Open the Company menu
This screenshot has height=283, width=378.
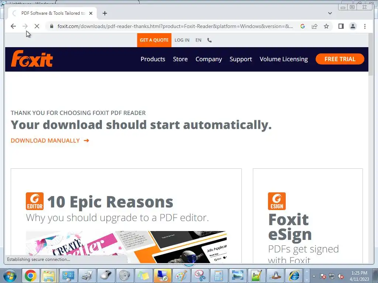pos(209,59)
